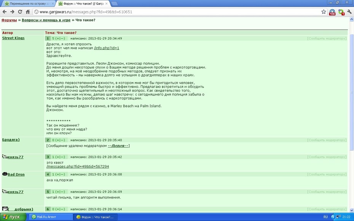
Task: Report post 5 to moderator
Action: point(327,192)
